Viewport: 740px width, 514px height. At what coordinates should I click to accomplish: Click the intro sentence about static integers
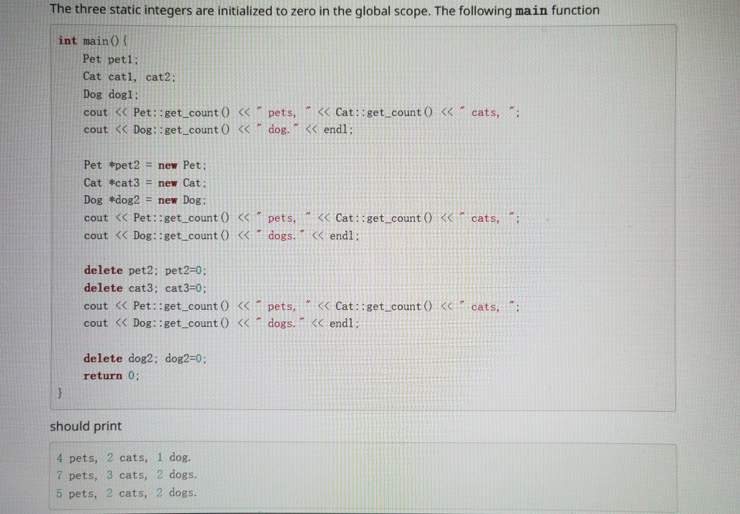(325, 10)
